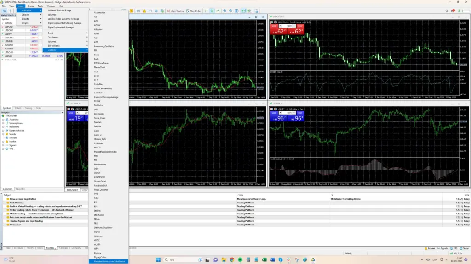Click the yellow padlock toolbar icon
Image resolution: width=471 pixels, height=264 pixels.
144,11
